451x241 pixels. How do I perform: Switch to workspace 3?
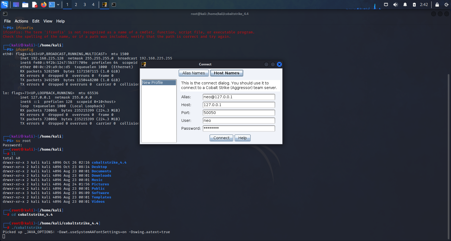[x=85, y=5]
